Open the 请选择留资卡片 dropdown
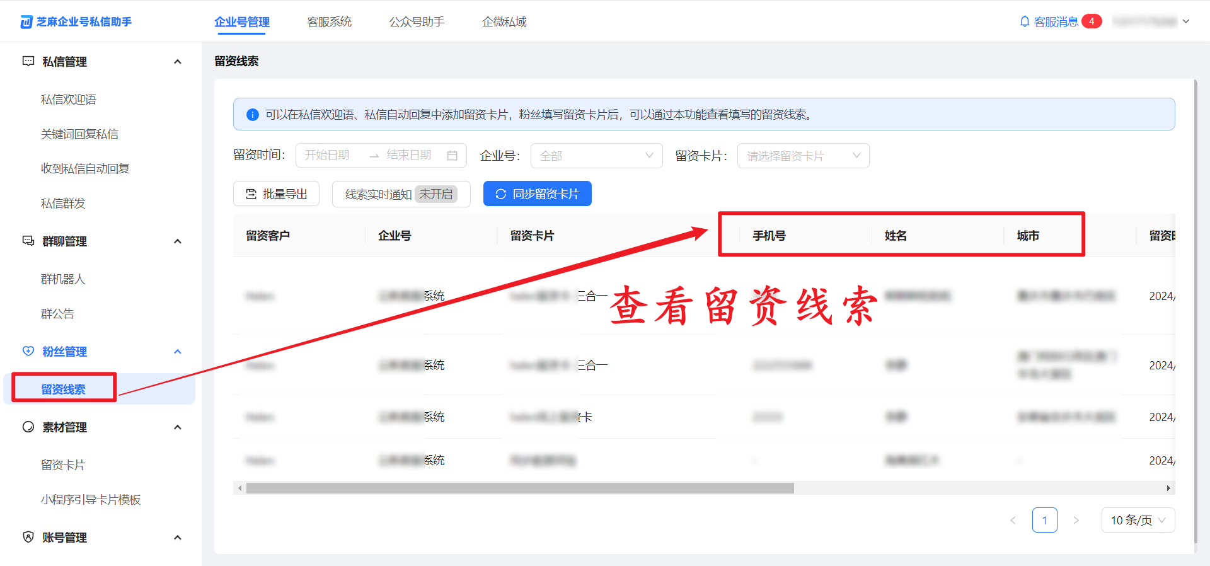 click(803, 156)
